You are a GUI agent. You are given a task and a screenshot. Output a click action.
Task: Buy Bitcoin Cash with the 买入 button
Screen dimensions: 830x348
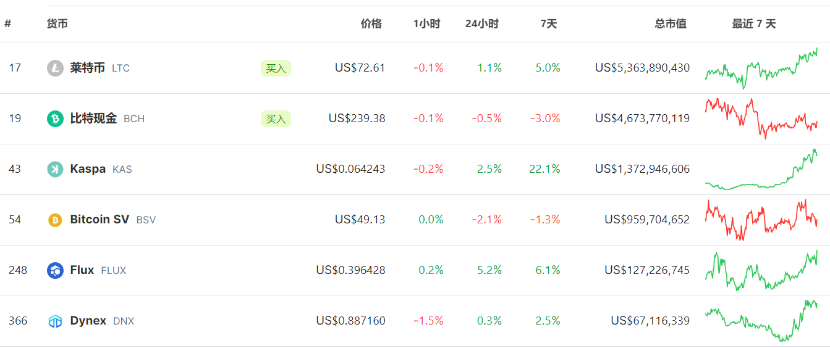(276, 118)
